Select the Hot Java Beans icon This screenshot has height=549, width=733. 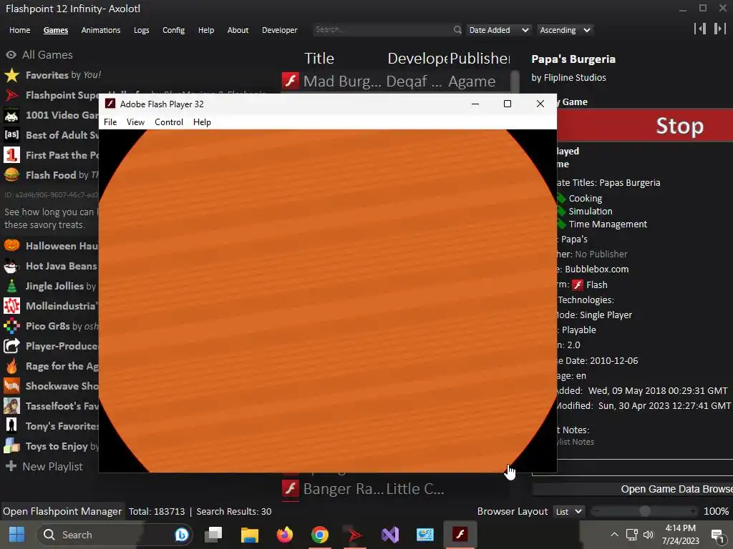pyautogui.click(x=11, y=266)
